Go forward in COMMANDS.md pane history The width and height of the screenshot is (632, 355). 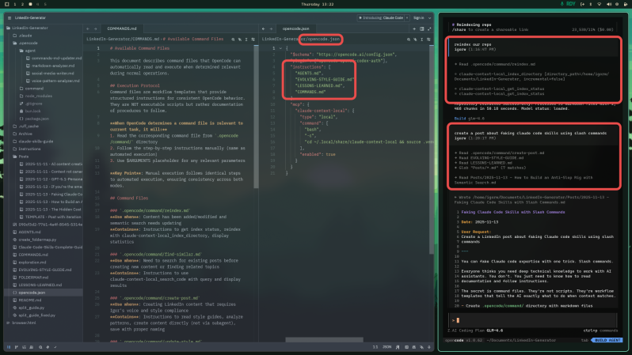tap(96, 28)
